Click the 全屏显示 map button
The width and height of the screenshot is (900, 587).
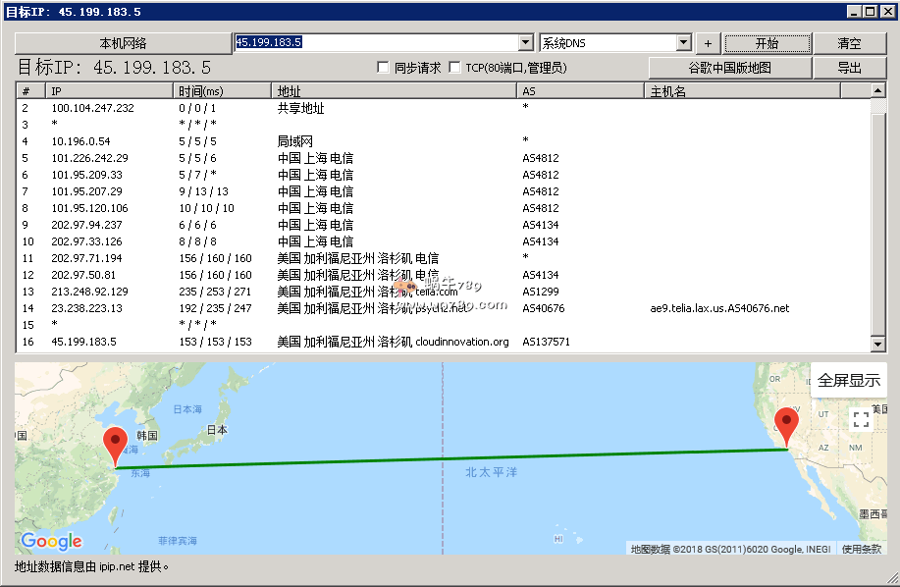coord(849,380)
